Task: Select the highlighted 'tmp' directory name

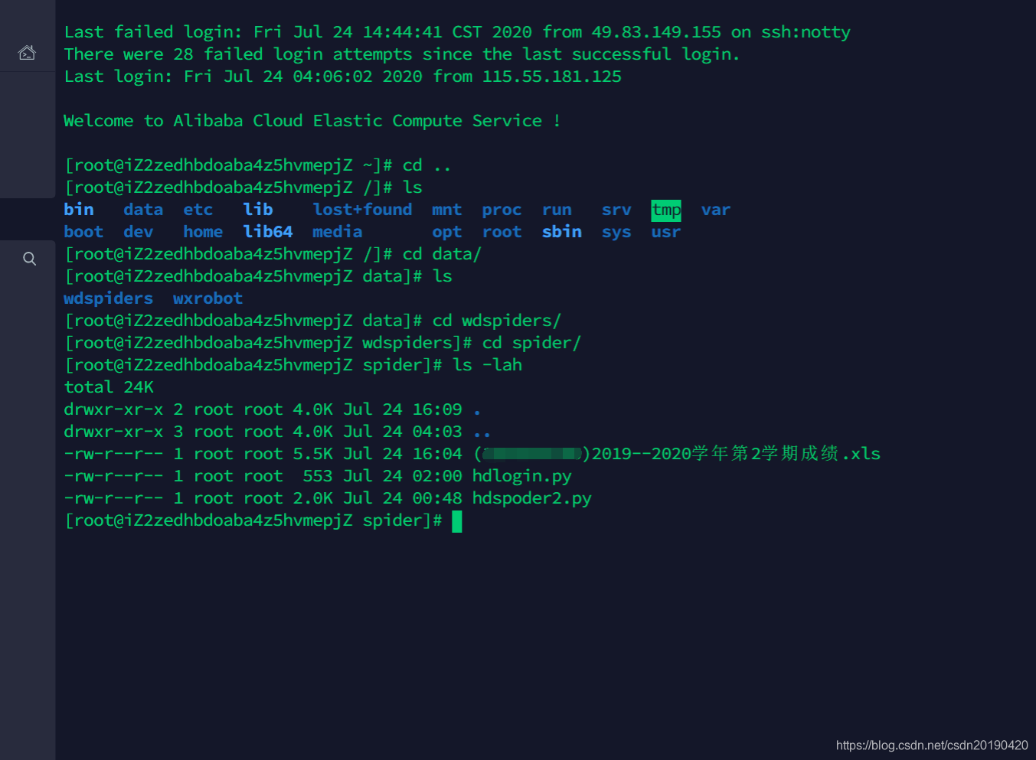Action: point(666,210)
